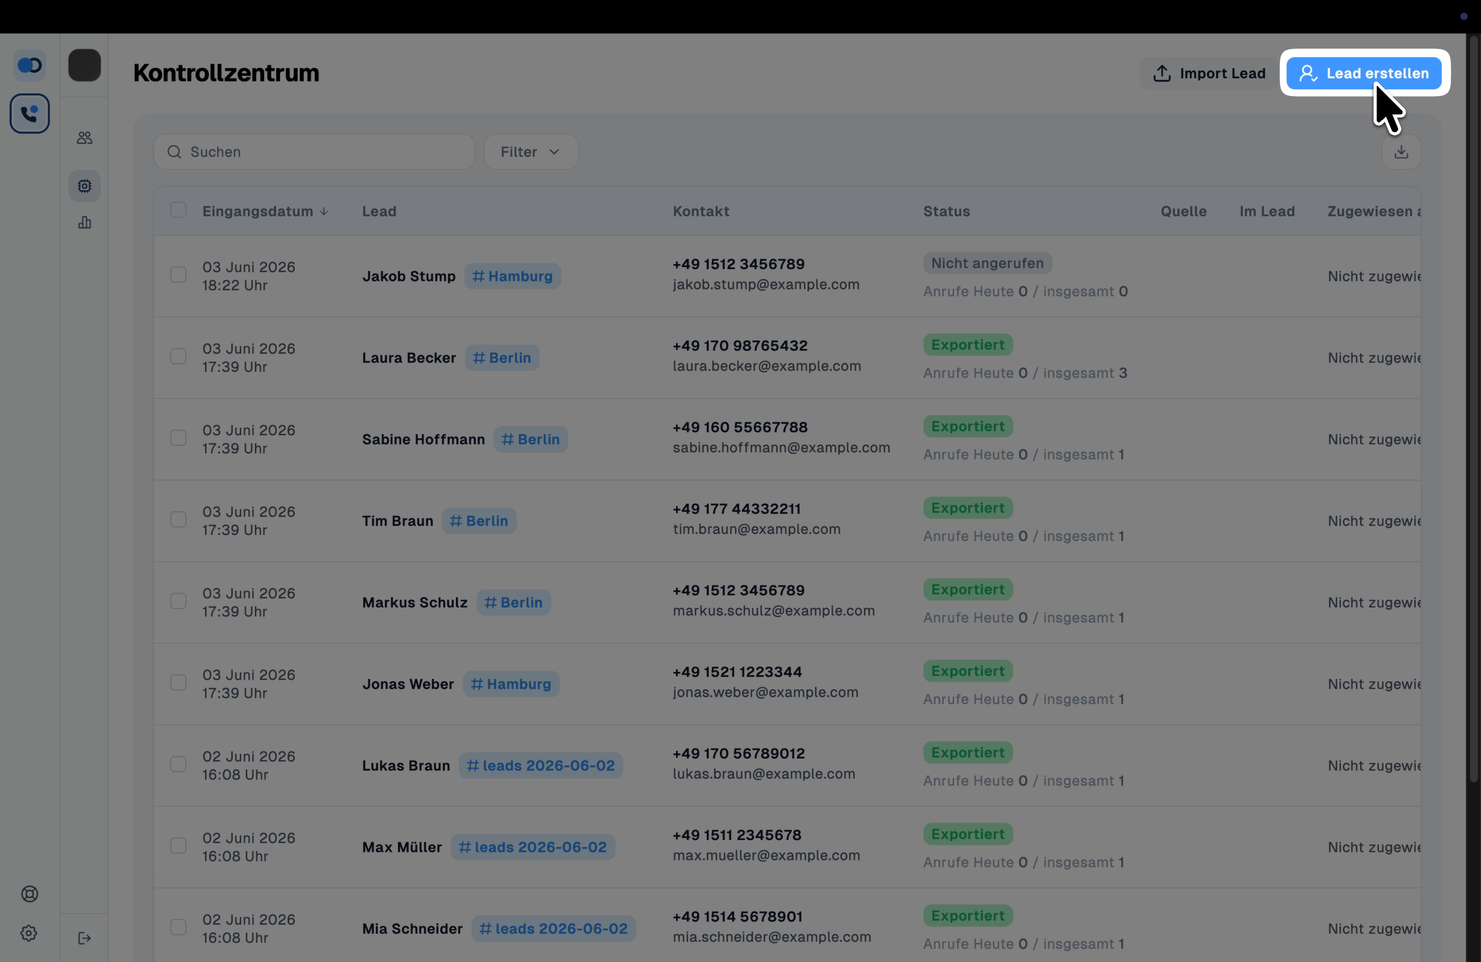Open the settings gear icon
Viewport: 1481px width, 962px height.
pos(29,933)
